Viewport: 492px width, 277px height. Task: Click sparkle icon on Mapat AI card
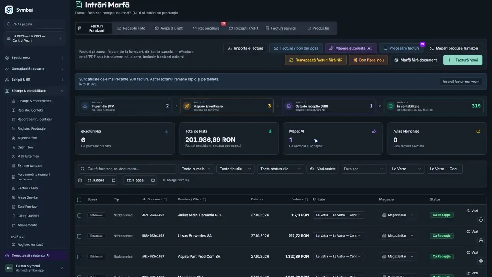click(x=374, y=131)
